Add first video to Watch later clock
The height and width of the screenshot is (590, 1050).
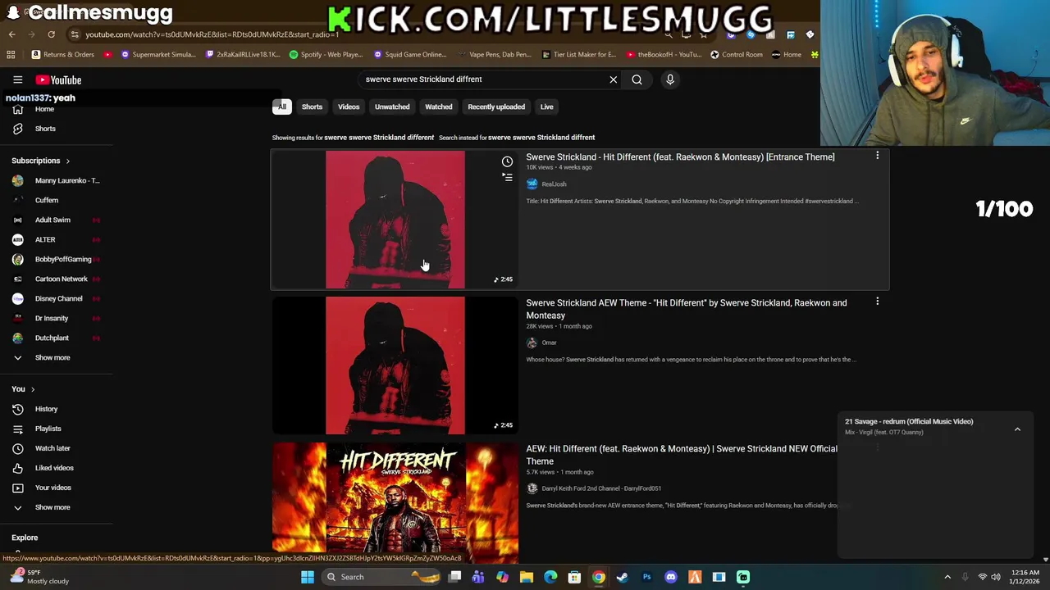click(507, 161)
